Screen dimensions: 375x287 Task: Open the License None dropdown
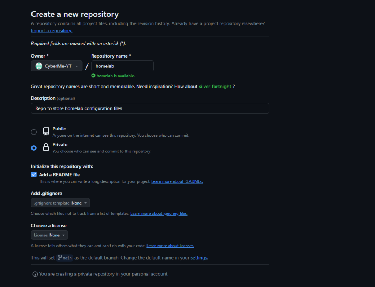click(x=49, y=235)
